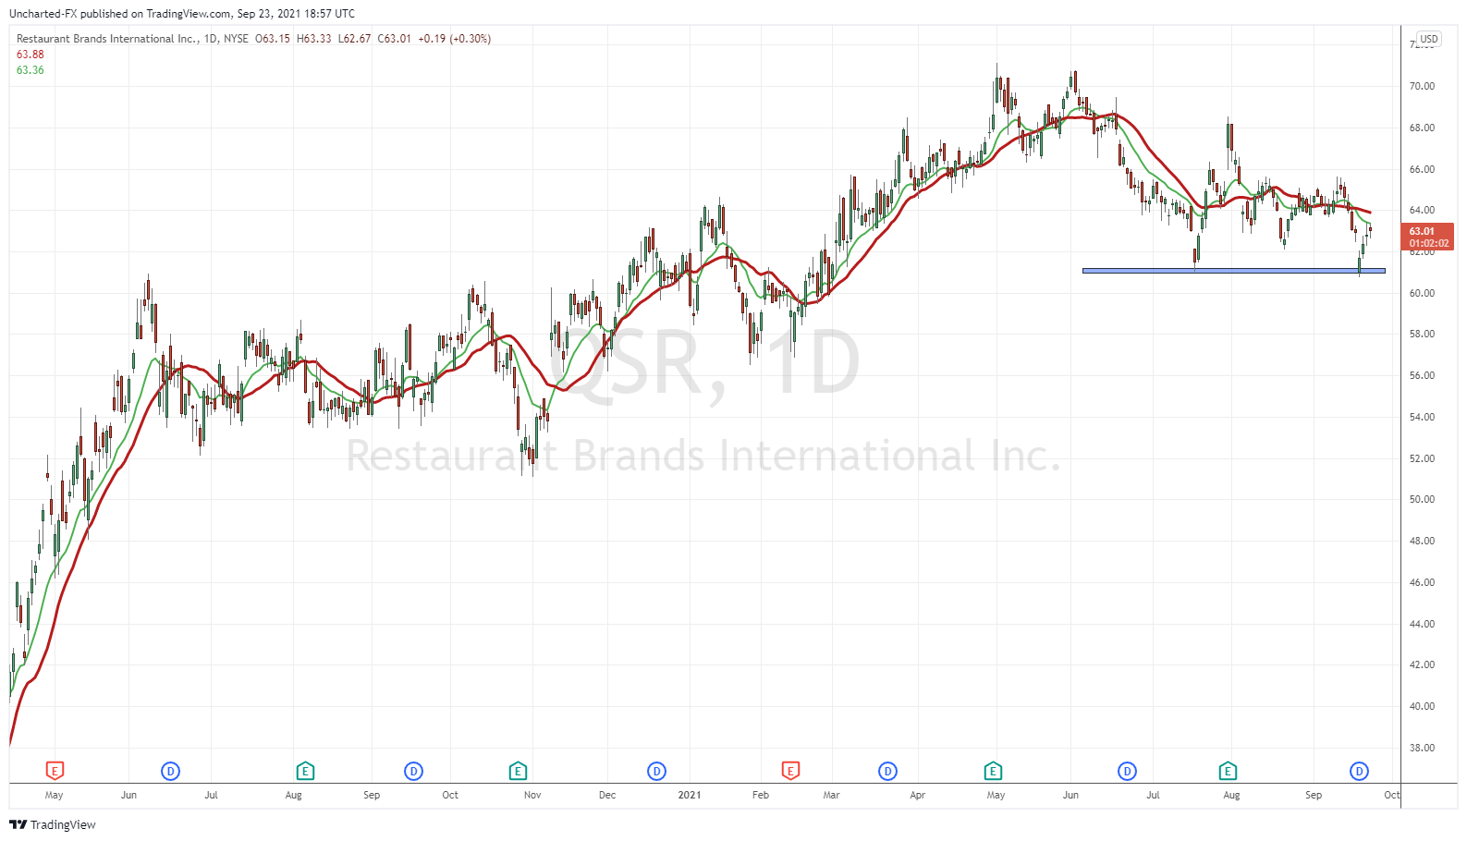
Task: Click the Dec label on time axis
Action: pyautogui.click(x=607, y=795)
